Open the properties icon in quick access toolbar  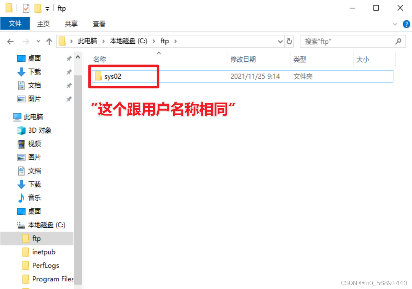[x=25, y=8]
